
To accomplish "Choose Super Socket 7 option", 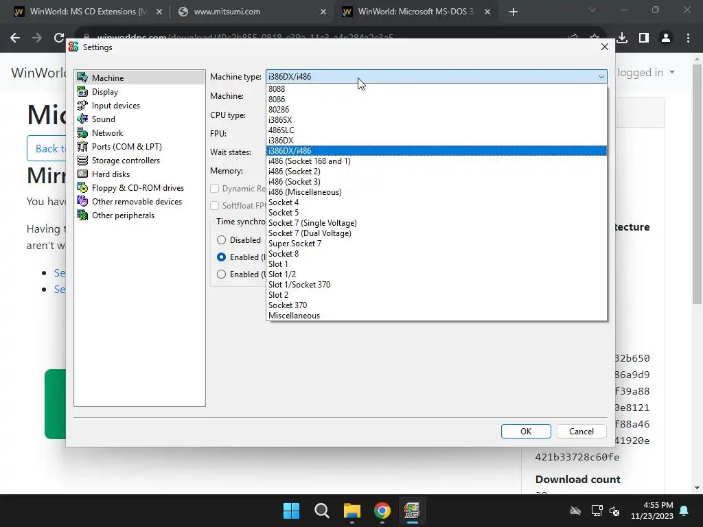I will (436, 244).
